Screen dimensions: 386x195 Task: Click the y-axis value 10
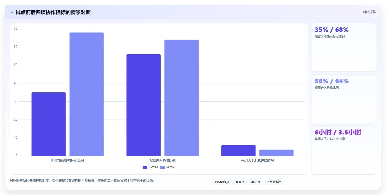click(x=16, y=138)
